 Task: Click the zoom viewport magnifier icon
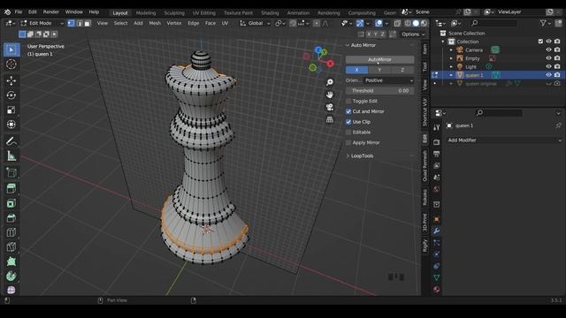[x=330, y=82]
